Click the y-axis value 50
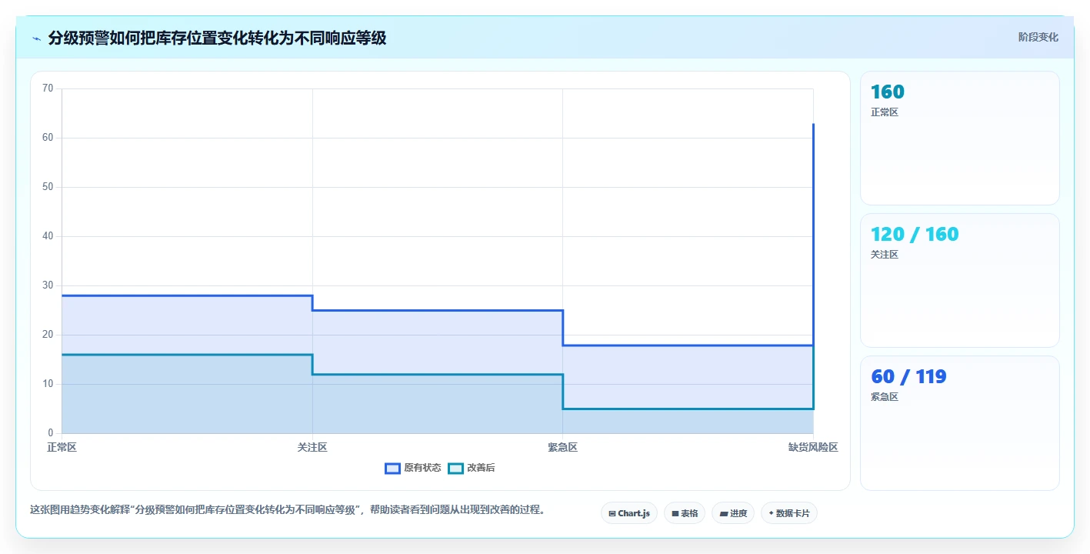The image size is (1090, 554). (x=48, y=187)
